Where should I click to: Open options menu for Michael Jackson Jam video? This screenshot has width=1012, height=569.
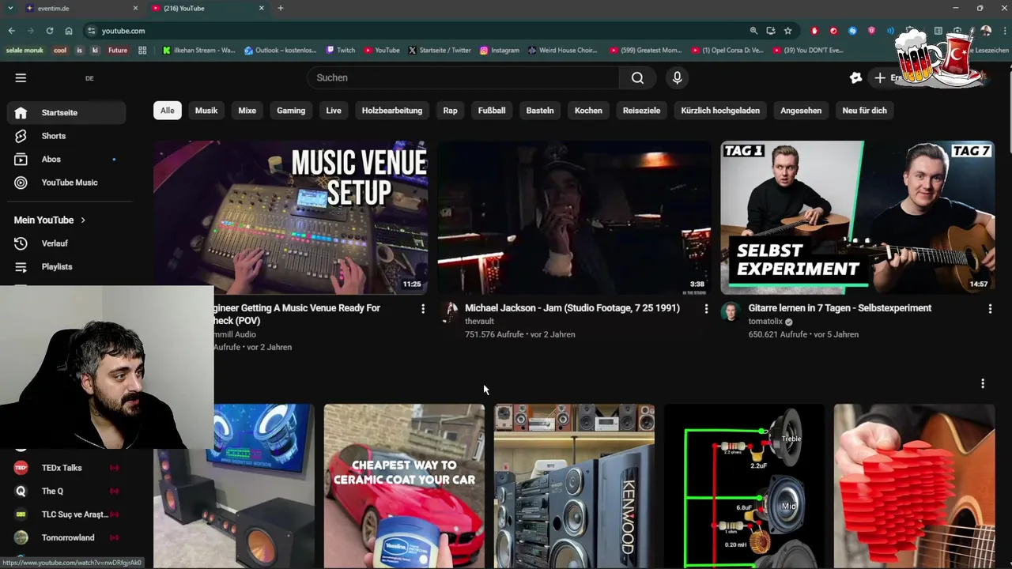[x=706, y=309]
